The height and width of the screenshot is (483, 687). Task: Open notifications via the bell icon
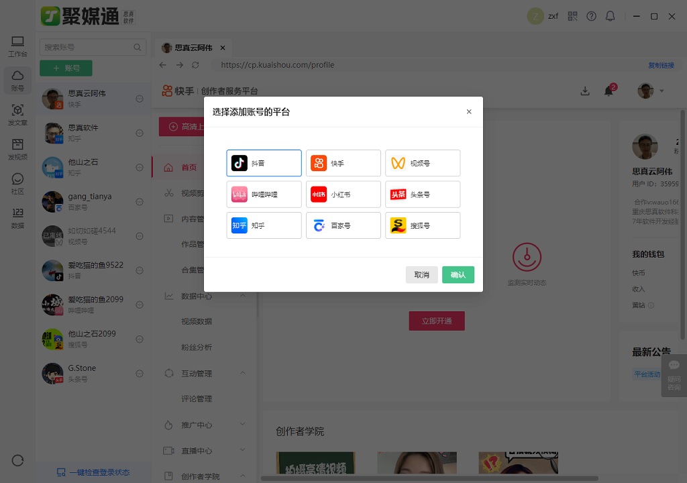[608, 90]
